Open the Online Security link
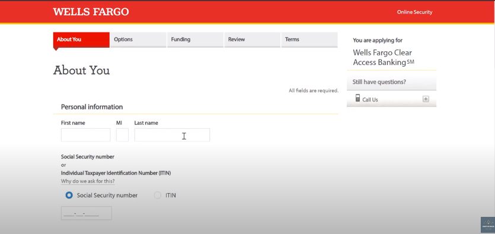 [x=414, y=12]
